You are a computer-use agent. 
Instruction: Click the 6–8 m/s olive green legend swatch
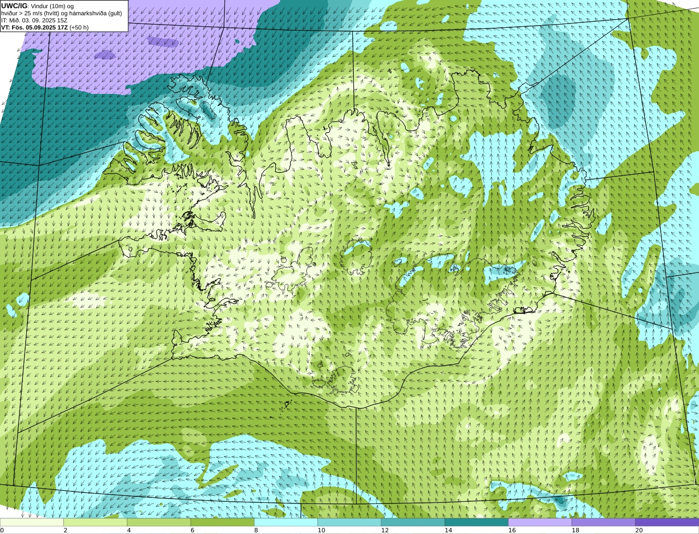tap(222, 522)
